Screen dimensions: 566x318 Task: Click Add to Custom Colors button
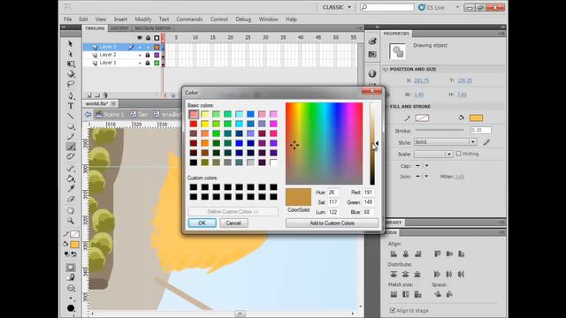point(333,223)
